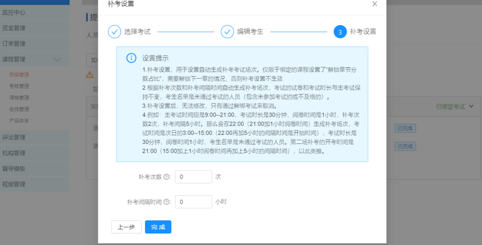Click the 编辑考生 step checkmark icon
Image resolution: width=482 pixels, height=245 pixels.
(x=227, y=32)
